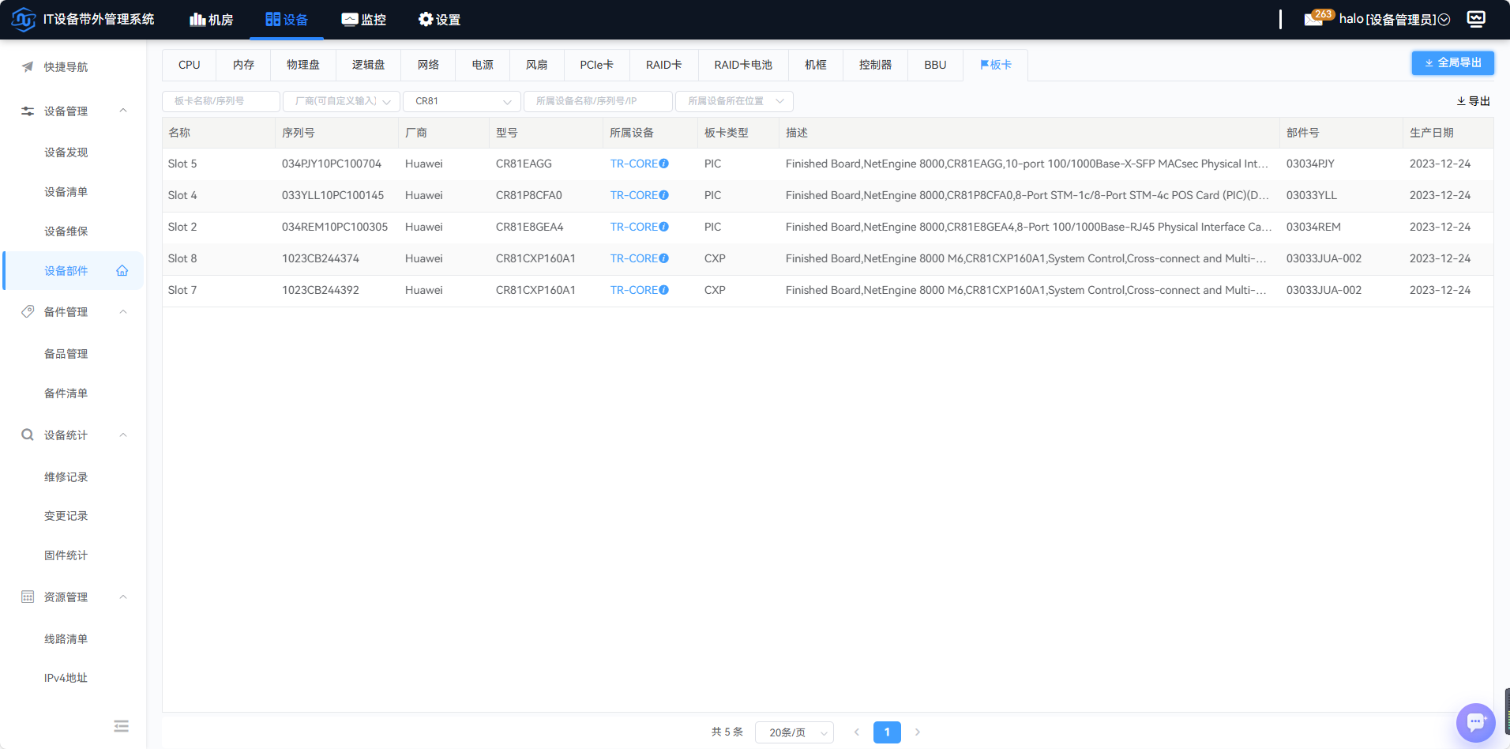The image size is (1510, 749).
Task: Open the 20条/页 page size dropdown
Action: point(794,732)
